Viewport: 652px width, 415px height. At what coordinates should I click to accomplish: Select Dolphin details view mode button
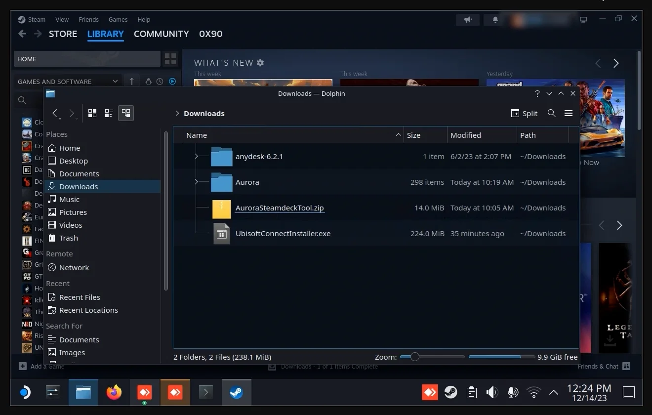126,113
